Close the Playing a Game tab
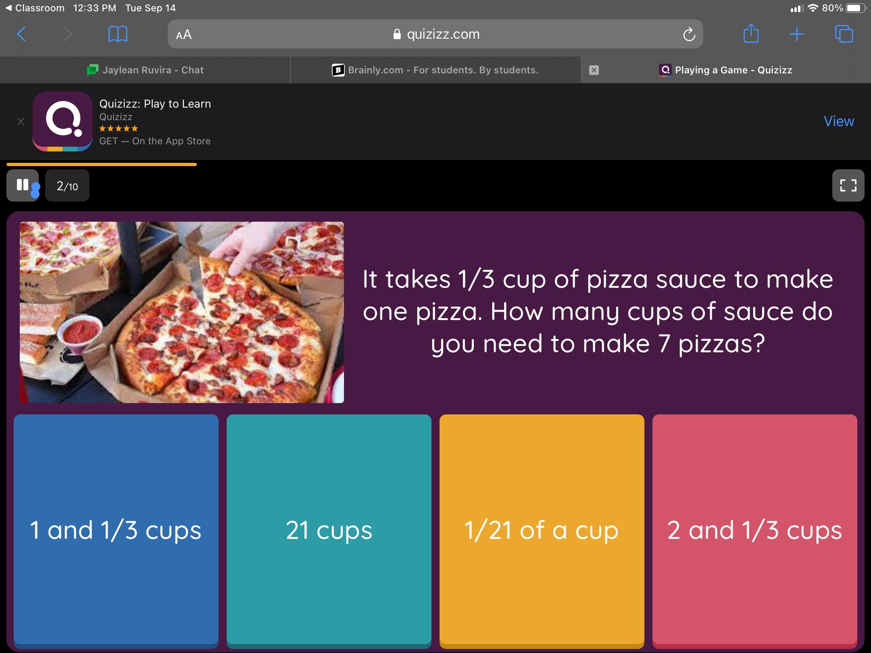The height and width of the screenshot is (653, 871). pyautogui.click(x=594, y=70)
